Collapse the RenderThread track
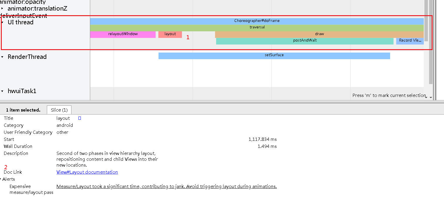Viewport: 444px width, 212px height. [3, 57]
